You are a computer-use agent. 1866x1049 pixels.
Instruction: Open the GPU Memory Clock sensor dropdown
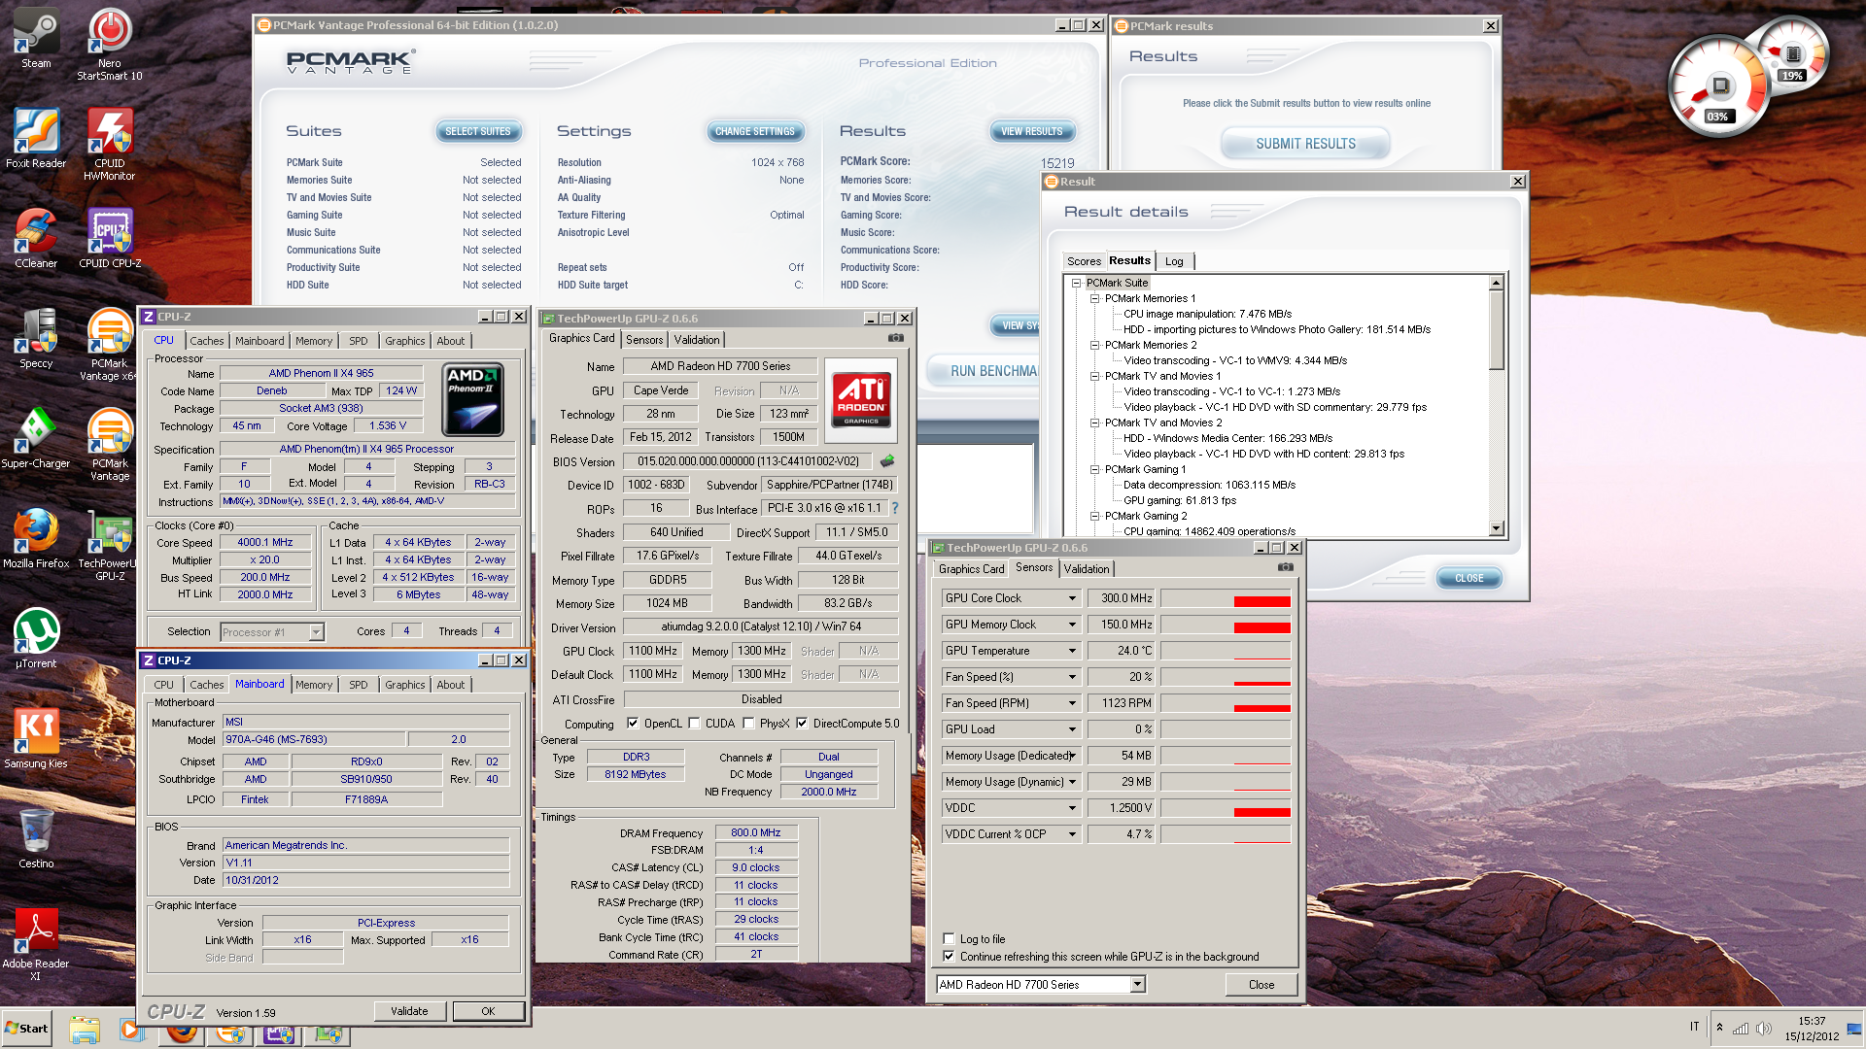(x=1072, y=625)
